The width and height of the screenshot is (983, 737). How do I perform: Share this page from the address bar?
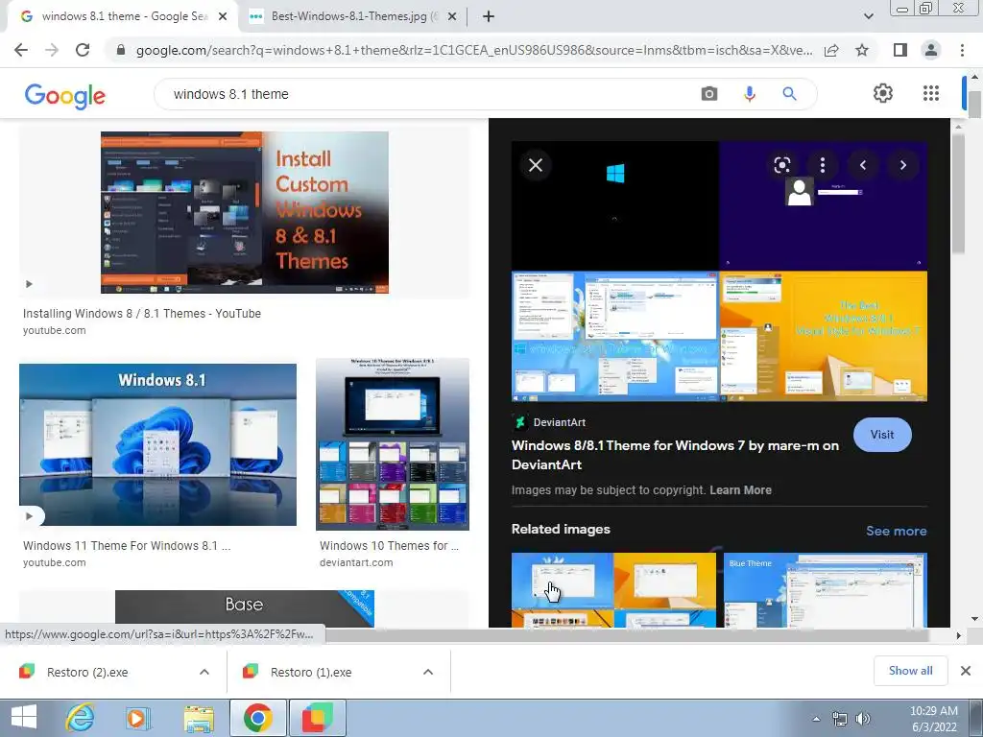[x=831, y=50]
